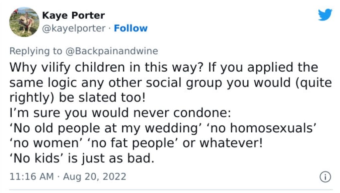This screenshot has width=340, height=193.
Task: Click the 'Replying to' label
Action: (36, 51)
